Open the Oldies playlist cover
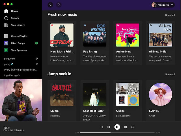This screenshot has height=136, width=181. [x=128, y=94]
